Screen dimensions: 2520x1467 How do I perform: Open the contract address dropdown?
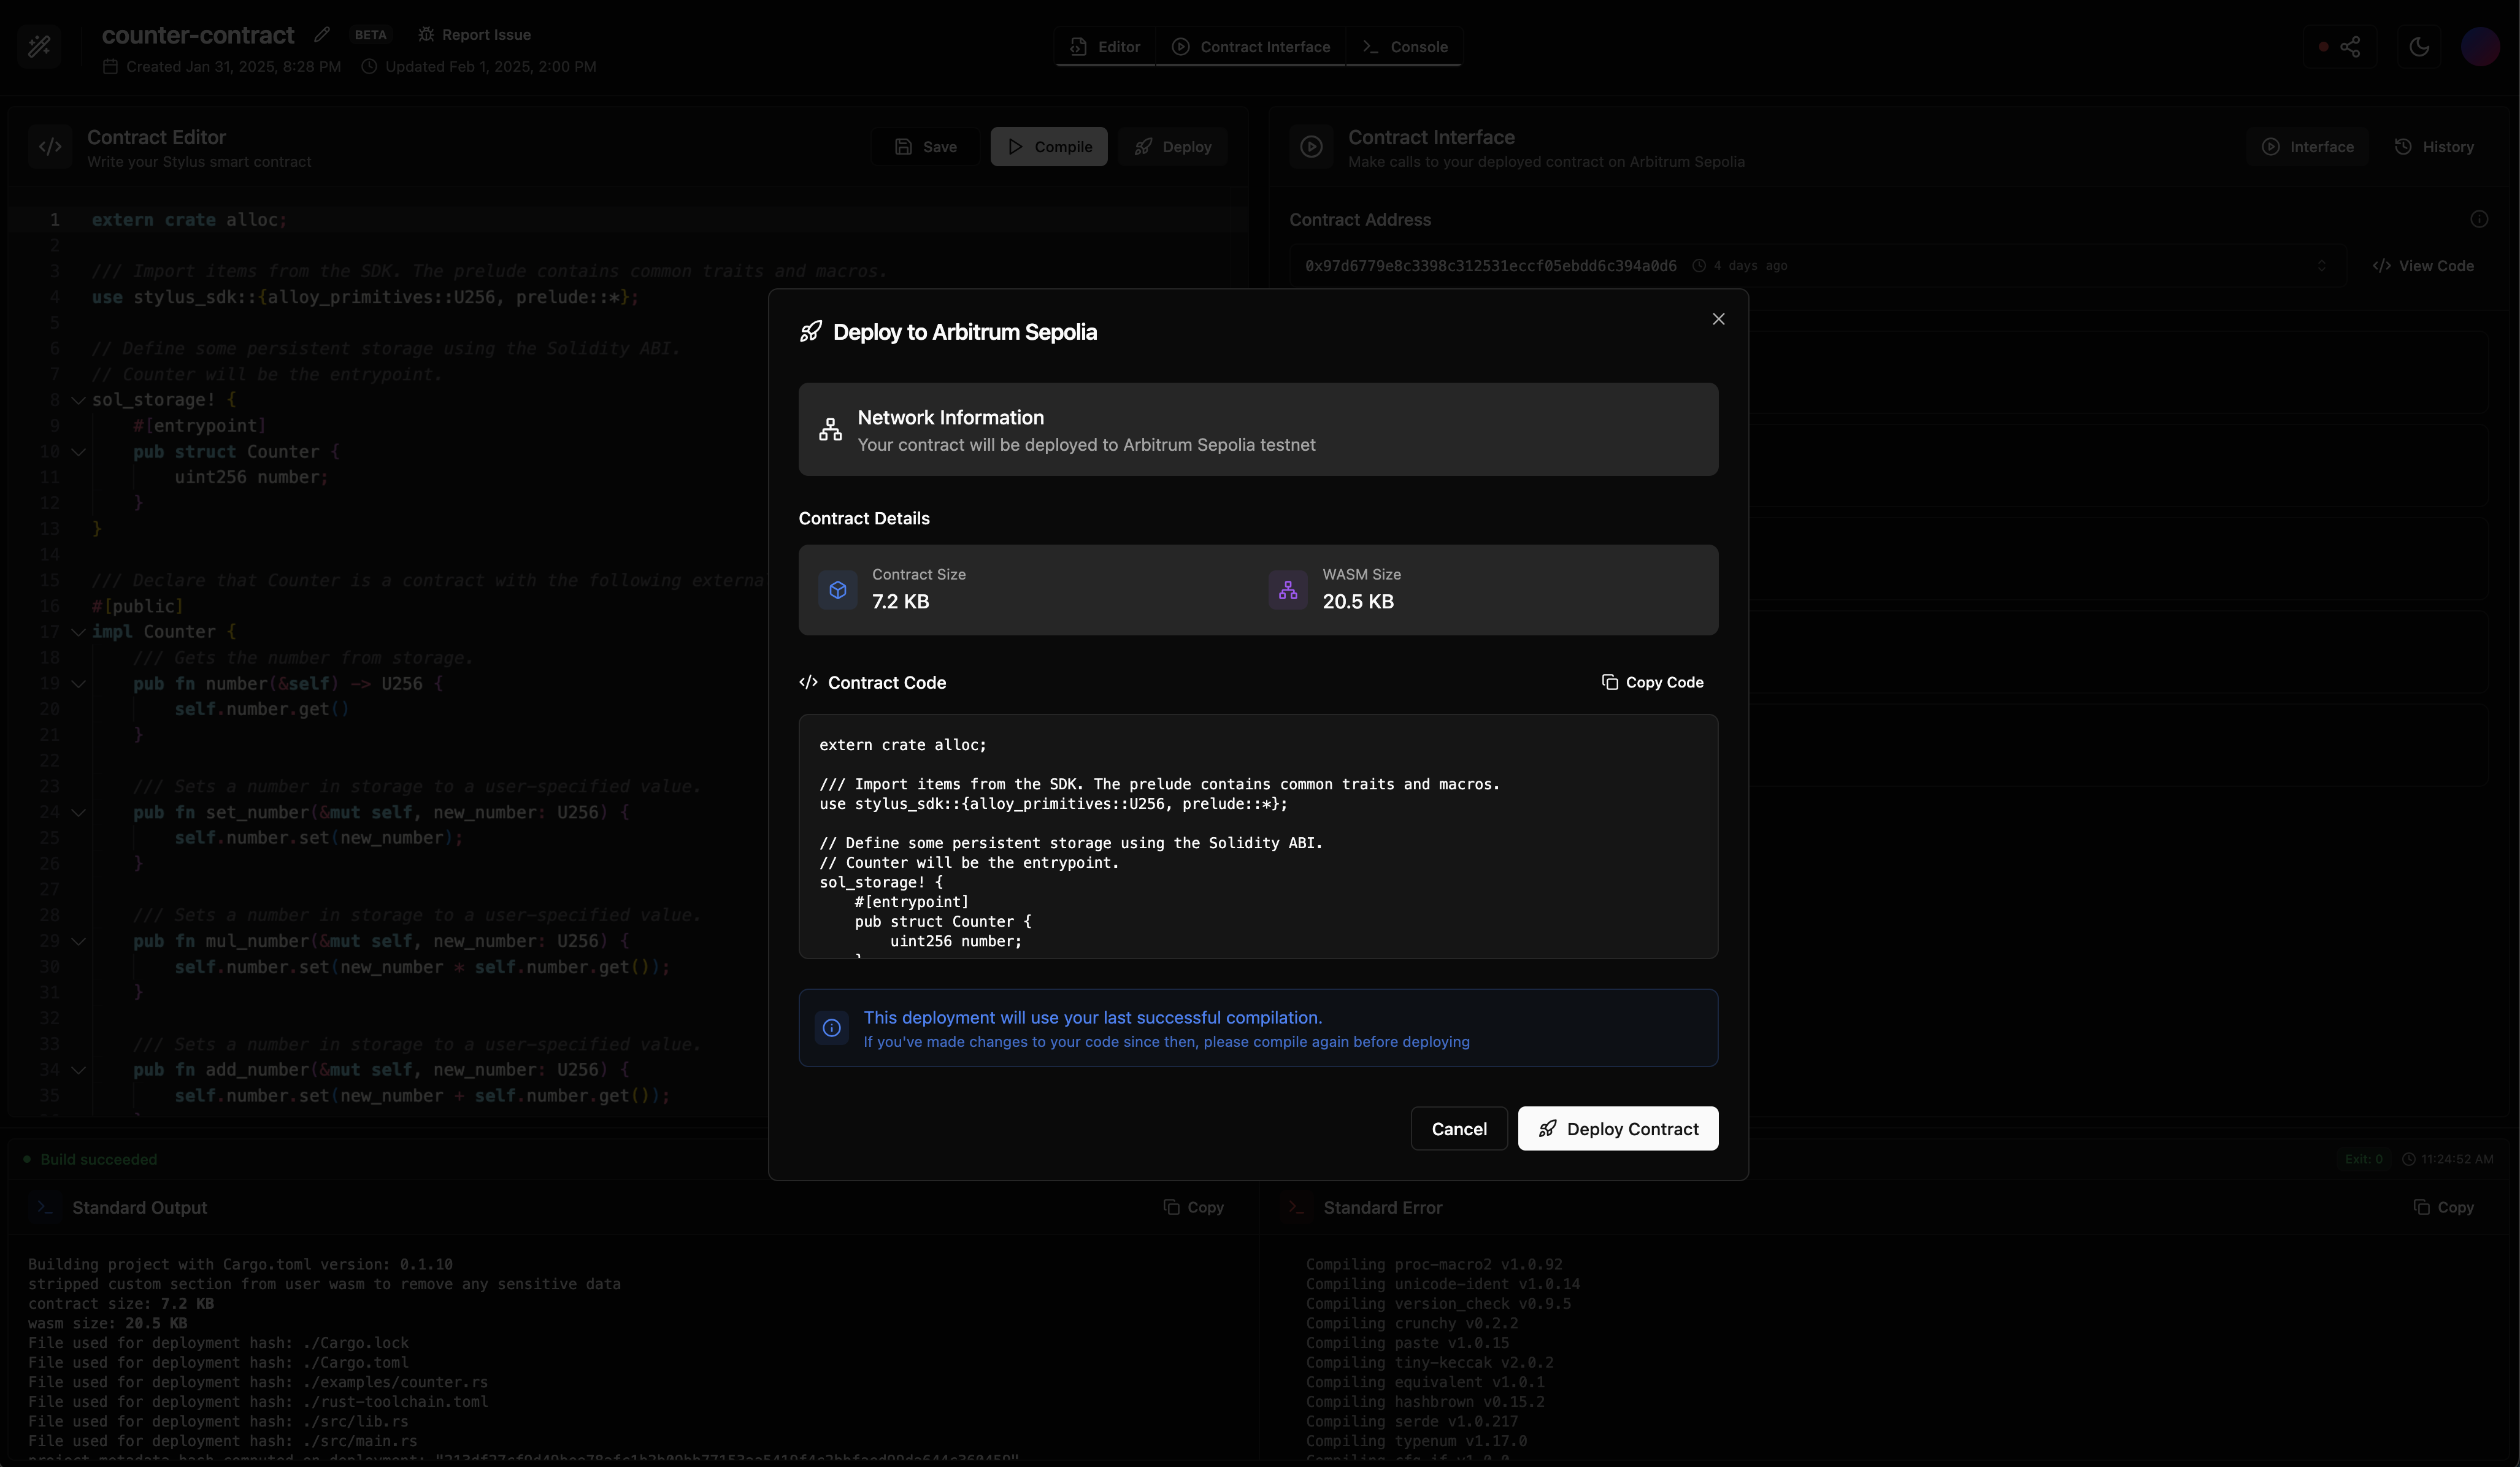click(1817, 265)
